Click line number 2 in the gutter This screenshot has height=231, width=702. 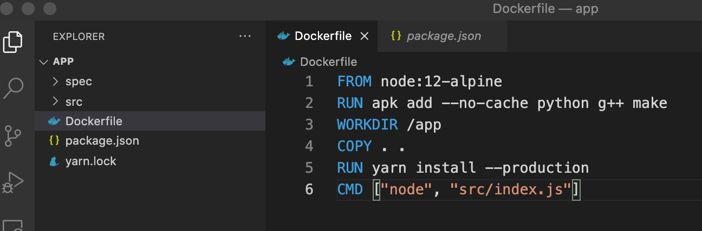(x=309, y=103)
